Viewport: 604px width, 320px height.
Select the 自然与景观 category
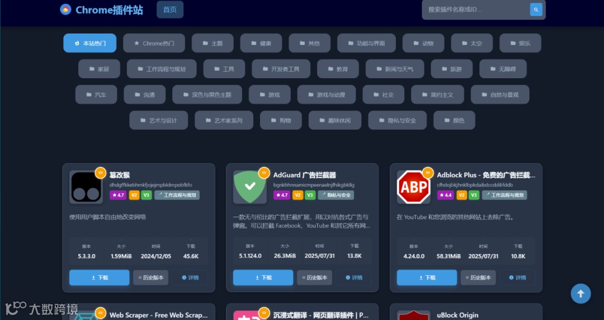[500, 94]
